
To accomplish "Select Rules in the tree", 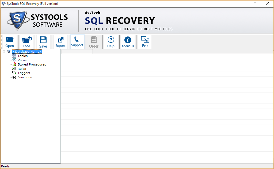I will pyautogui.click(x=22, y=69).
